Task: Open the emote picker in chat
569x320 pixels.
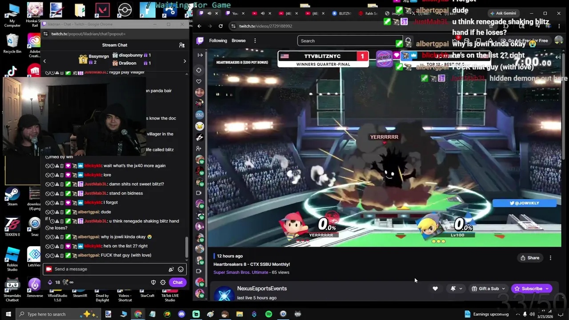Action: pyautogui.click(x=180, y=269)
